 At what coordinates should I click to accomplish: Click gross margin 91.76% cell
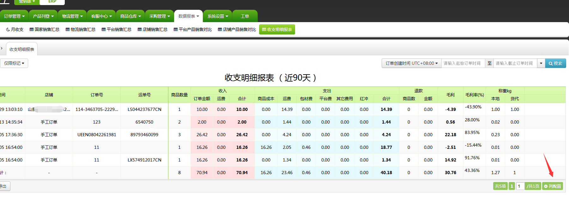coord(472,158)
